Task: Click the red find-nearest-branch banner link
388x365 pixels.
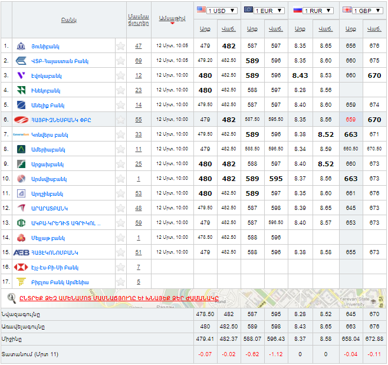Action: pos(119,298)
